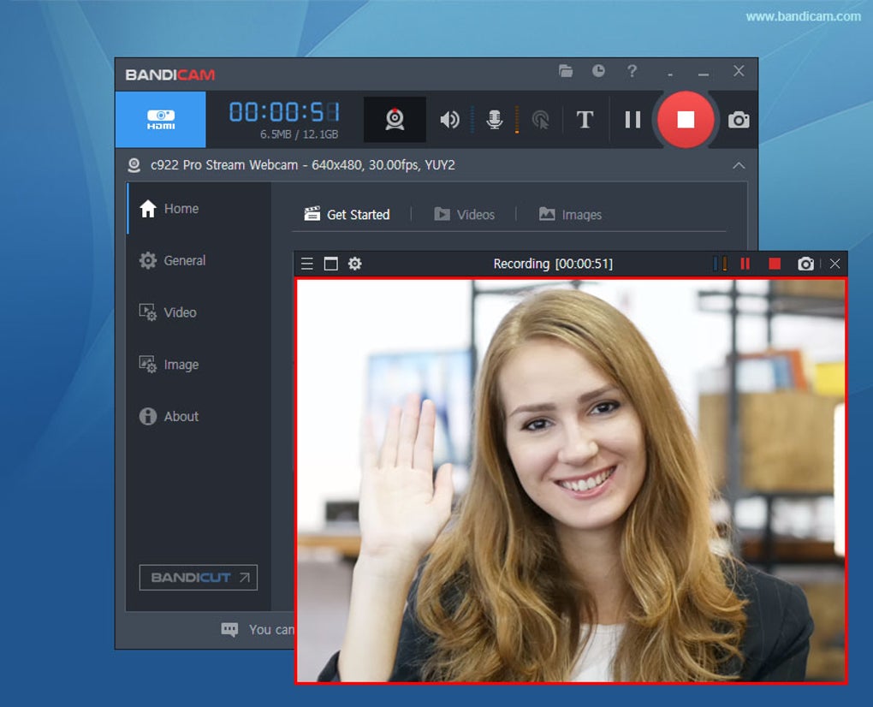Viewport: 873px width, 707px height.
Task: Click the recording history clock icon
Action: click(597, 72)
